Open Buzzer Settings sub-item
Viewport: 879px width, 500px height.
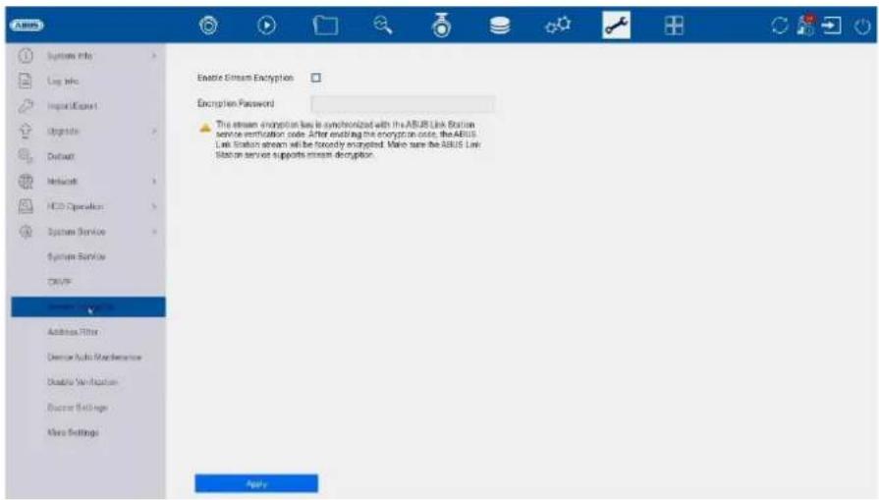[78, 407]
